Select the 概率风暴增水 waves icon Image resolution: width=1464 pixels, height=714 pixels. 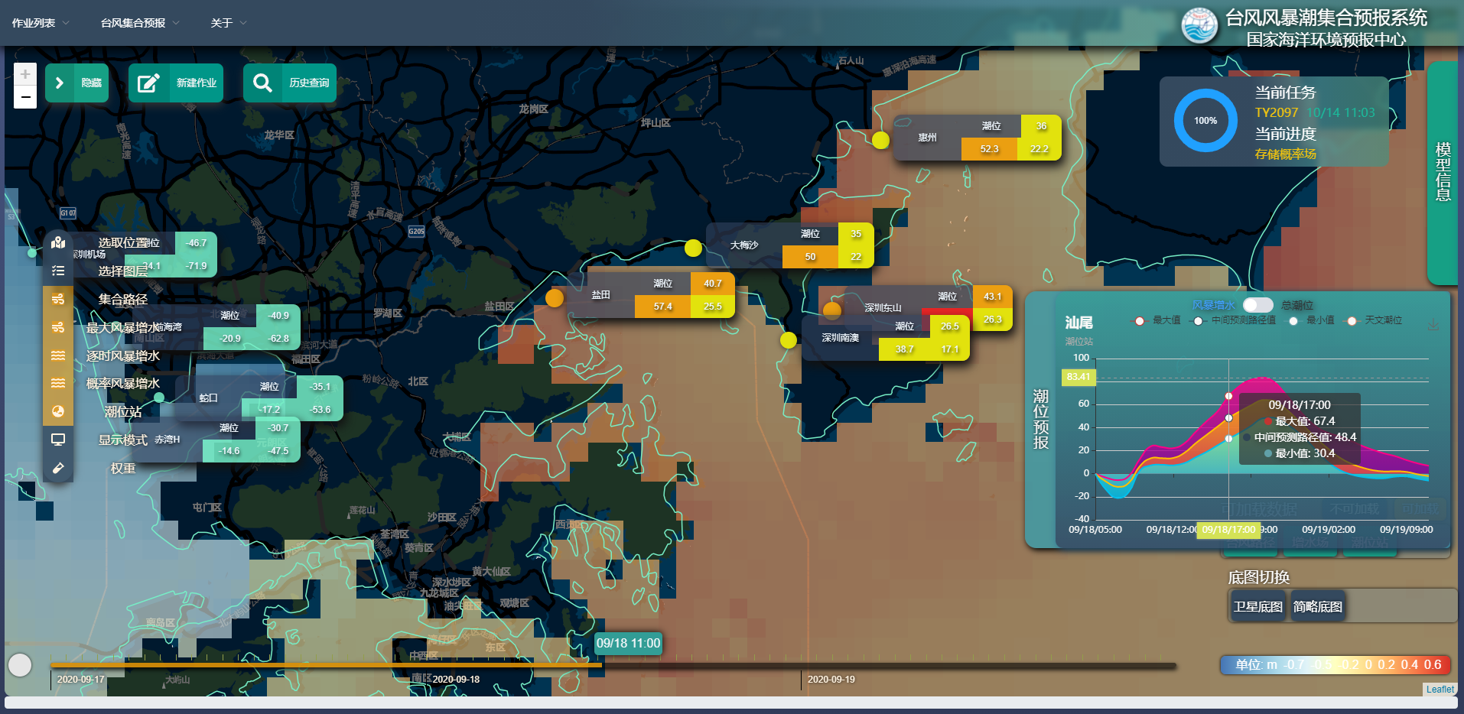click(x=58, y=383)
